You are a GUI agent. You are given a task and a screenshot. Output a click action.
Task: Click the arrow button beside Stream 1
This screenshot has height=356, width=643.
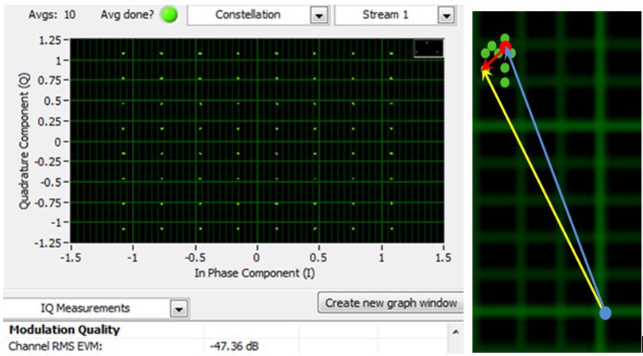pyautogui.click(x=447, y=16)
